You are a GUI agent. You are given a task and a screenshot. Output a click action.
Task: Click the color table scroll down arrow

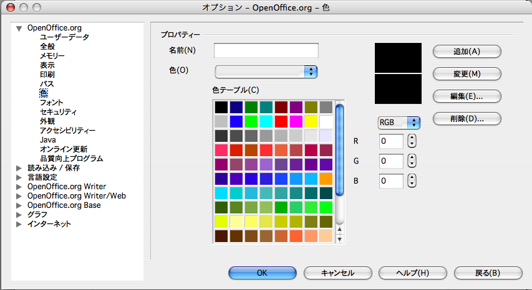[x=339, y=239]
